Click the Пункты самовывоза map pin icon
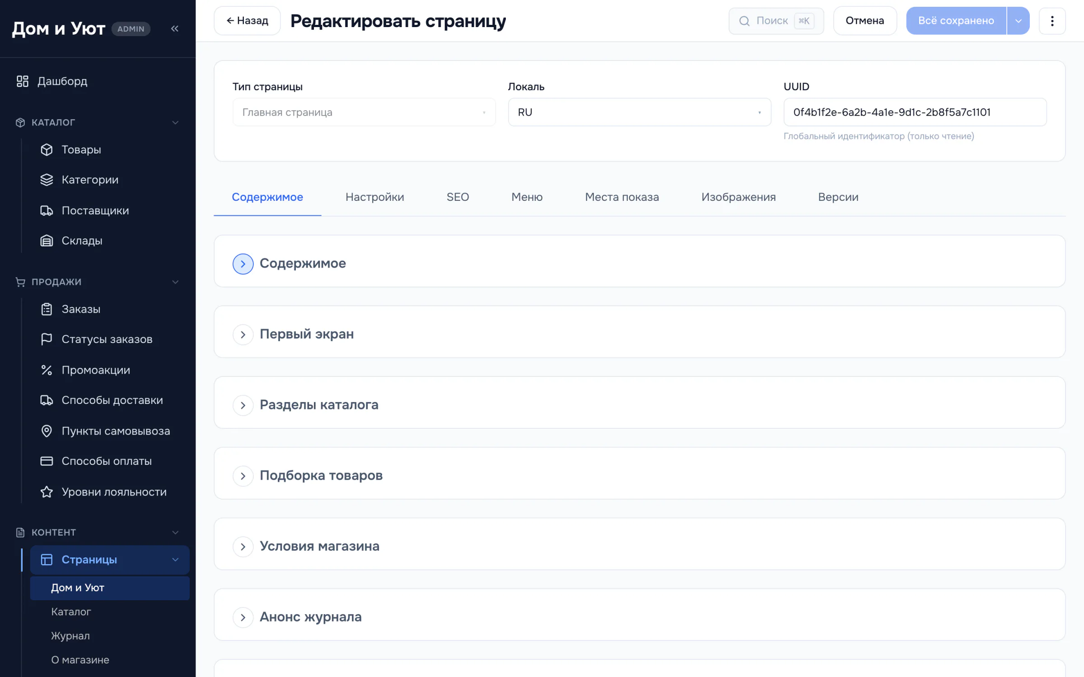This screenshot has width=1084, height=677. coord(47,431)
